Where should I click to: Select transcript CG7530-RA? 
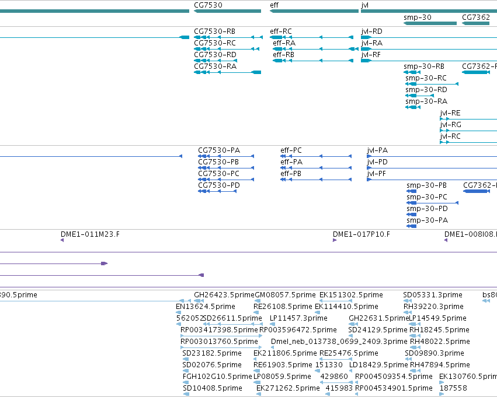click(227, 72)
